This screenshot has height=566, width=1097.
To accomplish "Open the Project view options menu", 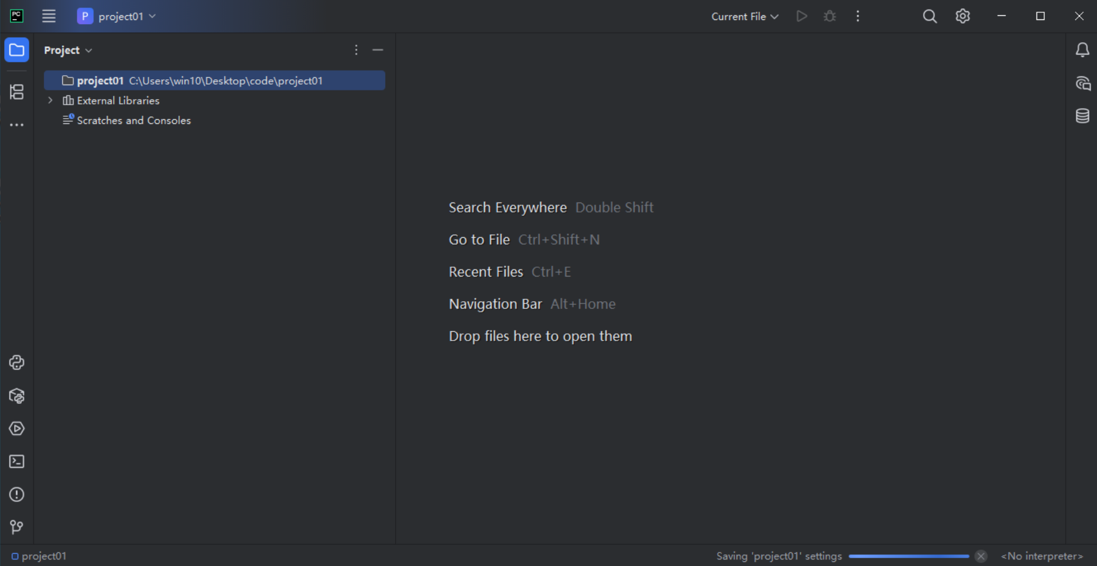I will pyautogui.click(x=356, y=50).
